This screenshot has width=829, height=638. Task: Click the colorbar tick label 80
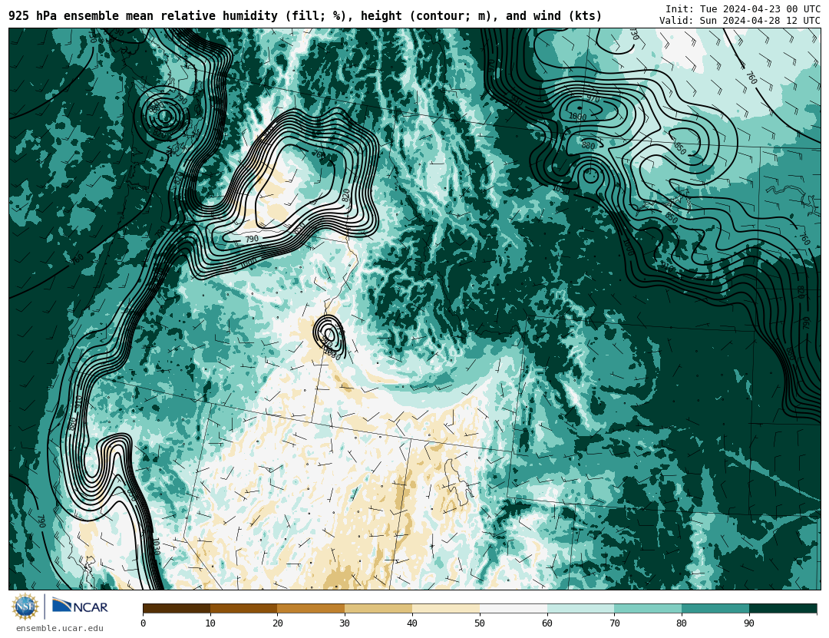click(x=682, y=623)
